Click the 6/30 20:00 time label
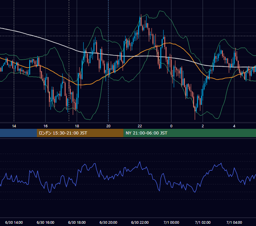 108,222
